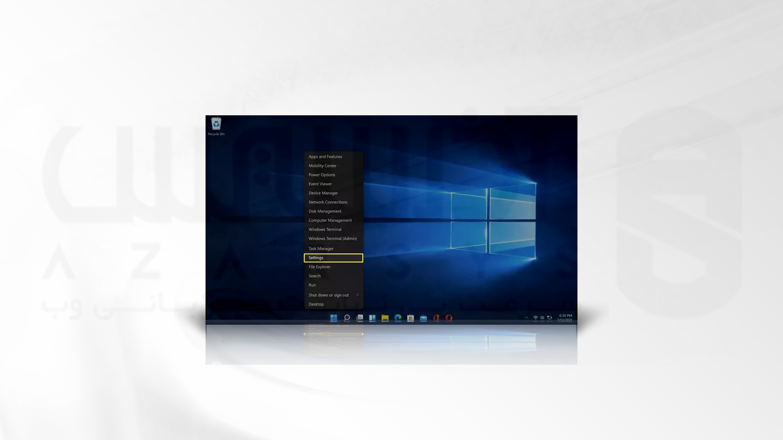783x440 pixels.
Task: Choose Computer Management in the menu
Action: coord(334,220)
